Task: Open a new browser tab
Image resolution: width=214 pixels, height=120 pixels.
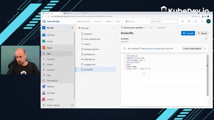Action: [86, 13]
